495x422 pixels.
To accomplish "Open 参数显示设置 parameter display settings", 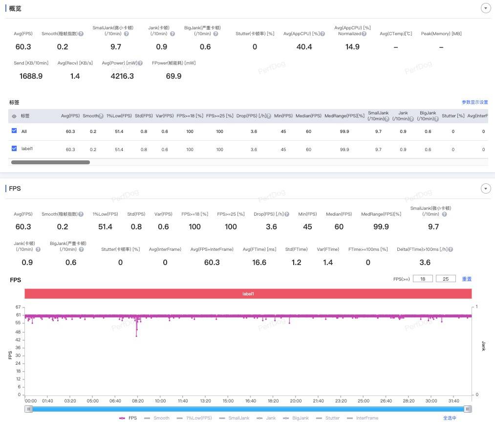I will tap(474, 102).
